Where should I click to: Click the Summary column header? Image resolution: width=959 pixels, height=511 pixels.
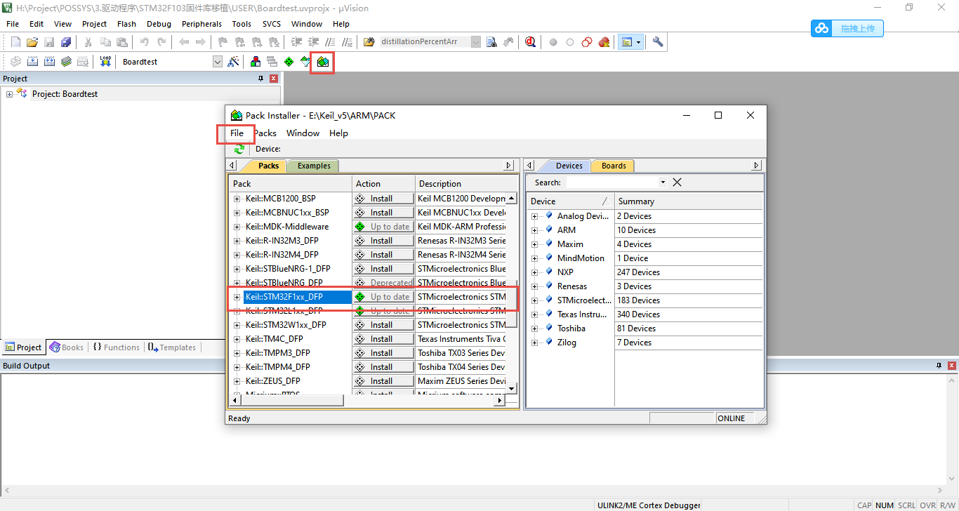point(689,201)
